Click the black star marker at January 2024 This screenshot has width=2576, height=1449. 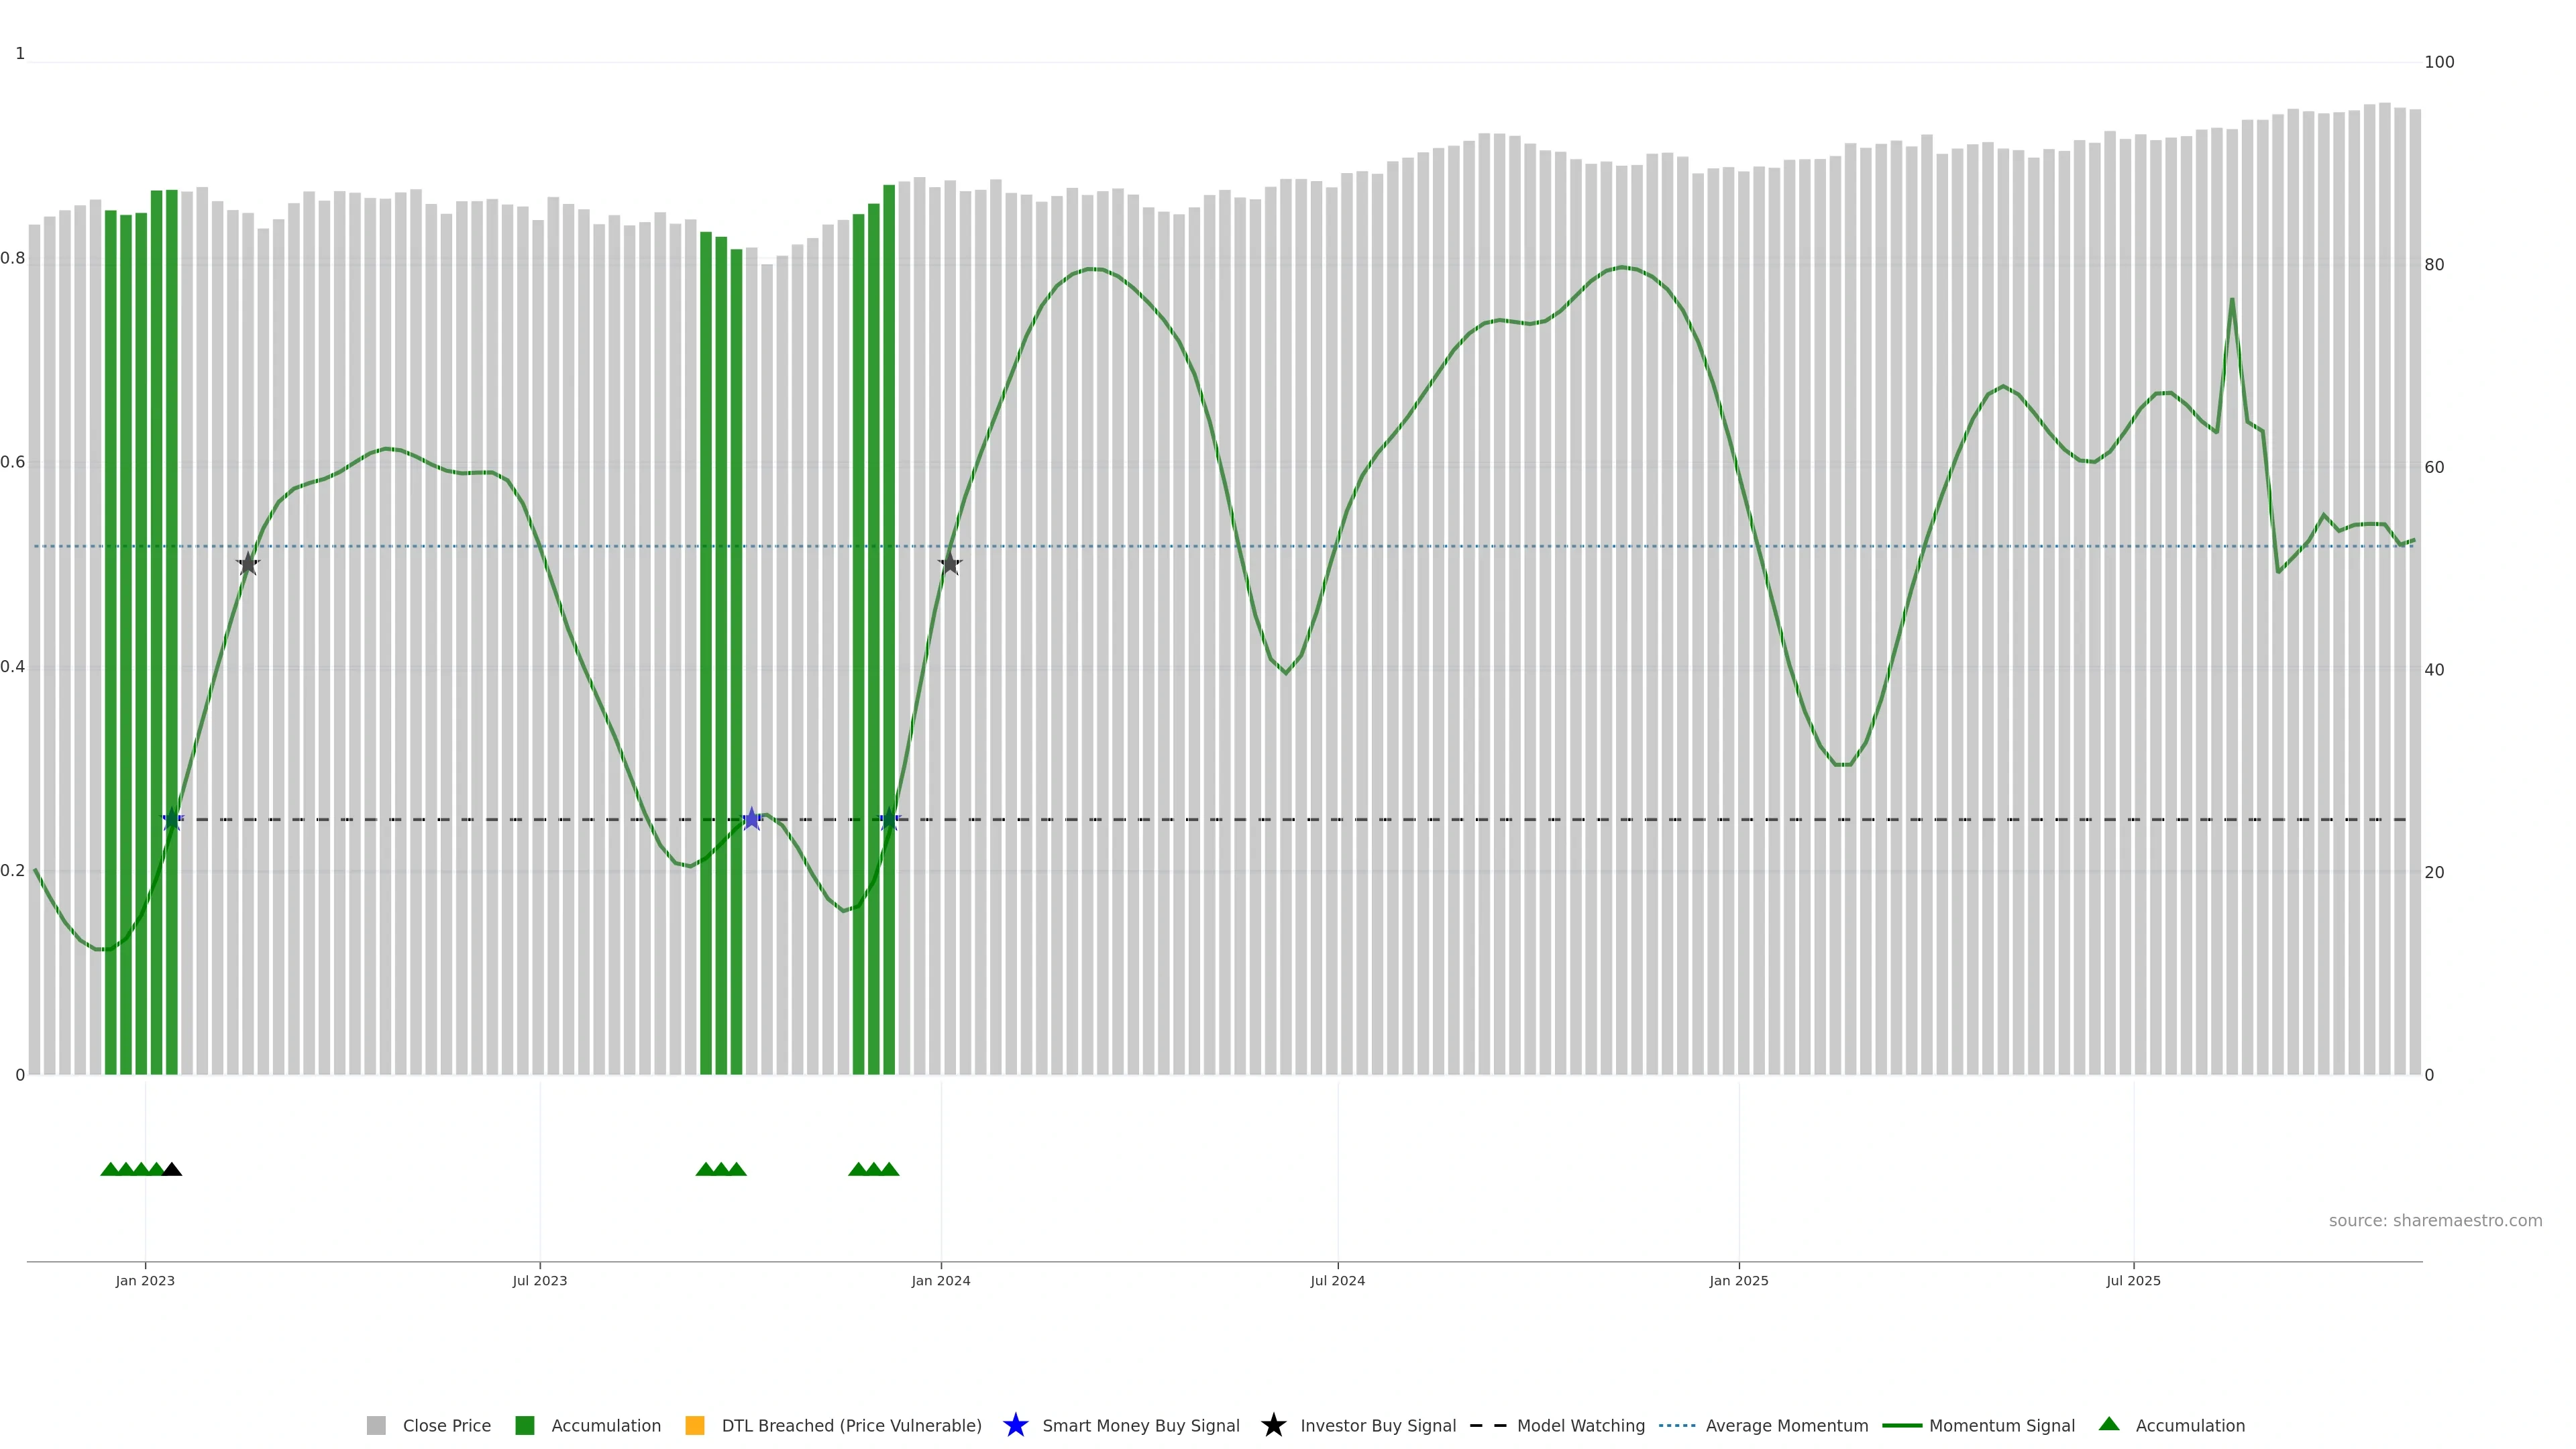click(950, 564)
